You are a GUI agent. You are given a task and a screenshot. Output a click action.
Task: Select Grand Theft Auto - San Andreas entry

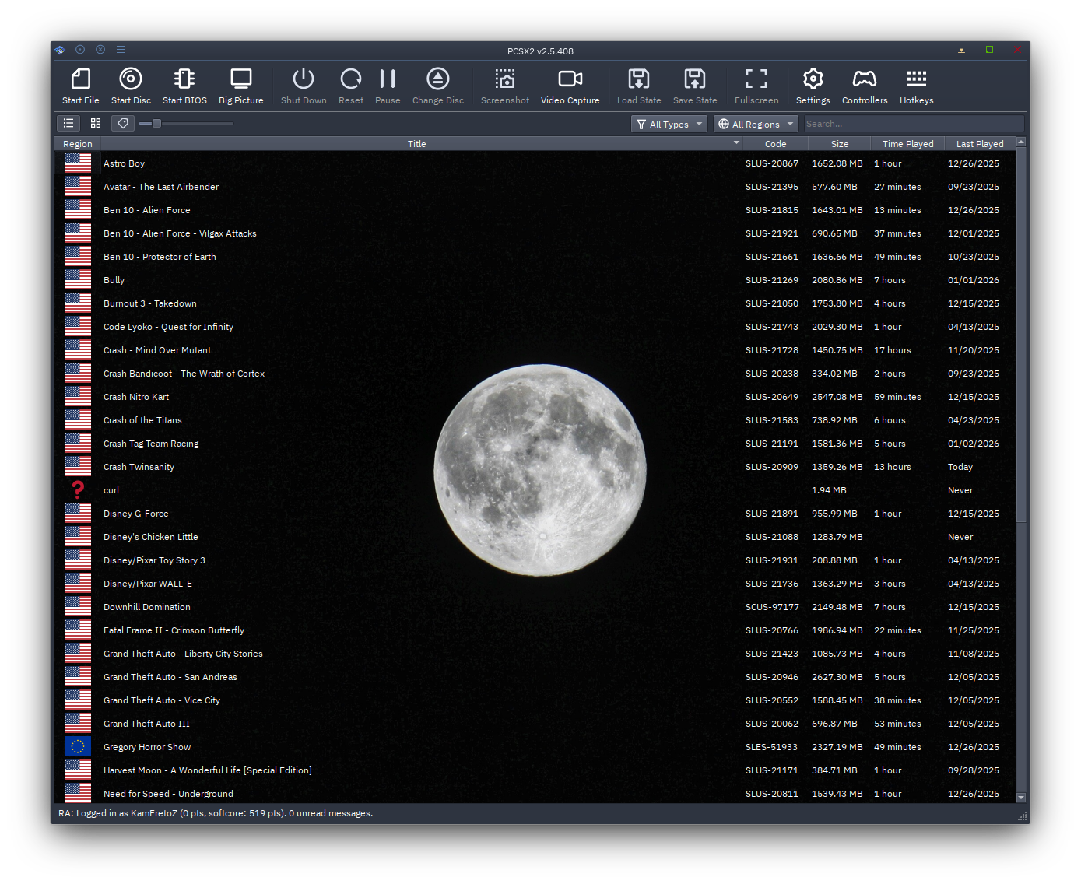[170, 677]
